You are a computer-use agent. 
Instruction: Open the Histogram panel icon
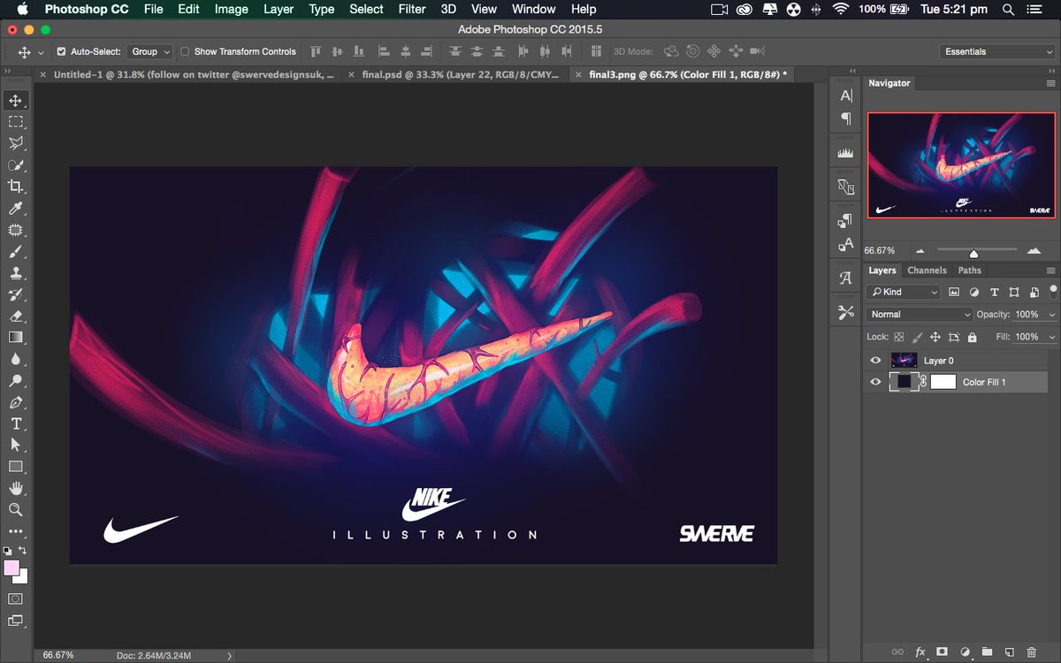click(x=846, y=153)
